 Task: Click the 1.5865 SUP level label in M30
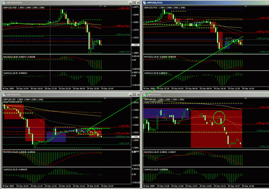pos(124,52)
